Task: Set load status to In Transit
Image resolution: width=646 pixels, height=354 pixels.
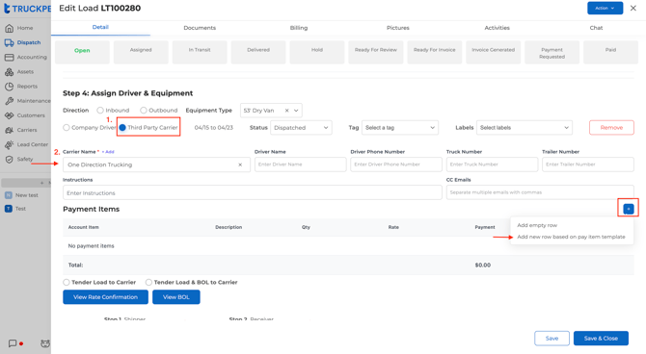Action: click(x=200, y=52)
